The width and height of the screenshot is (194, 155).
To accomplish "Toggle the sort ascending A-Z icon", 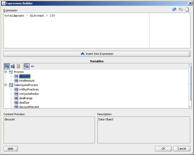I will tap(7, 66).
